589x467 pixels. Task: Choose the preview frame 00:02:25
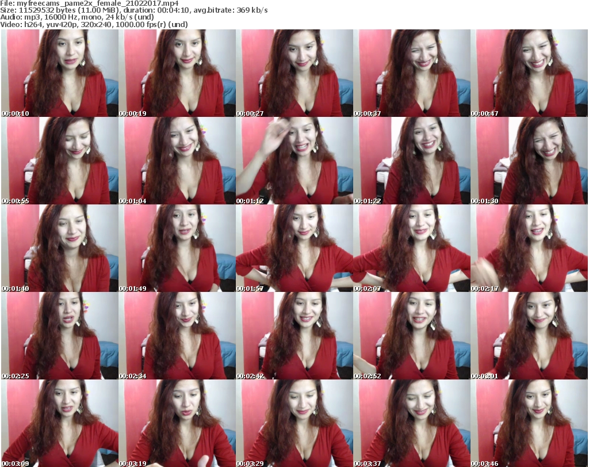(x=60, y=336)
